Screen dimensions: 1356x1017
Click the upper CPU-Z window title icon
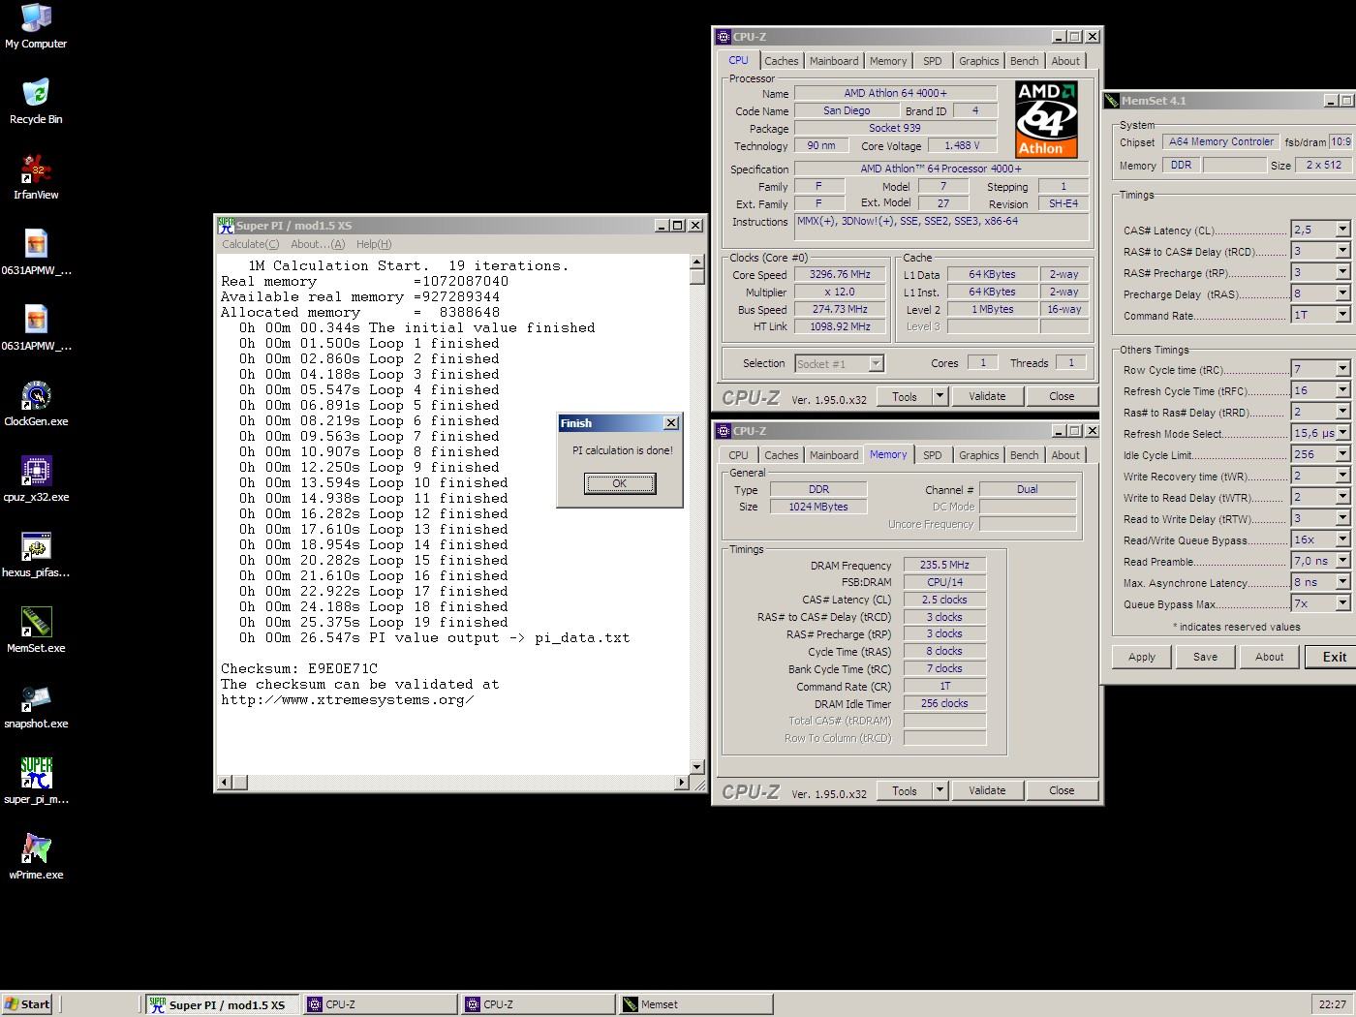[x=724, y=37]
